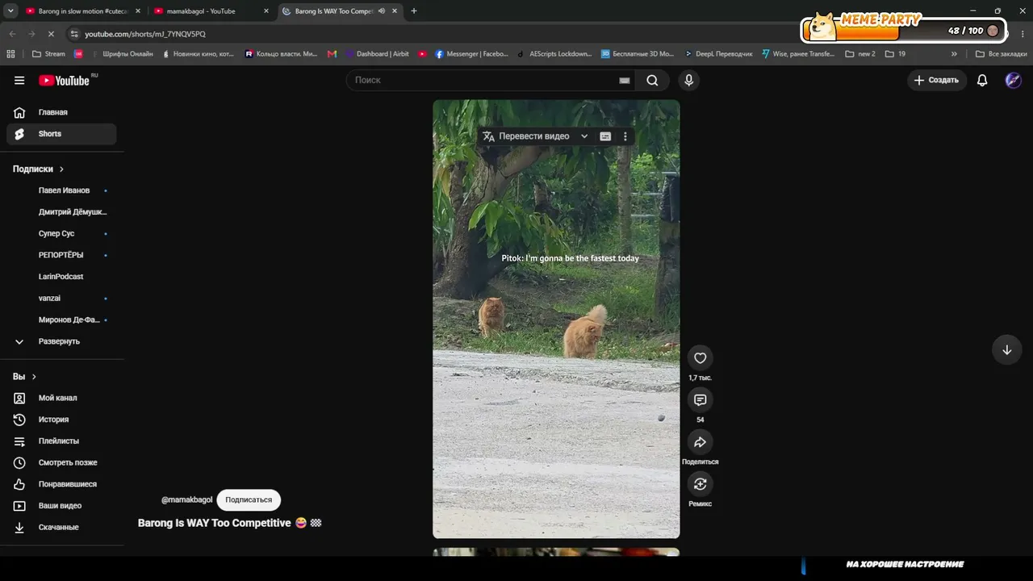Click the subtitles icon on video overlay
This screenshot has width=1033, height=581.
pos(605,136)
